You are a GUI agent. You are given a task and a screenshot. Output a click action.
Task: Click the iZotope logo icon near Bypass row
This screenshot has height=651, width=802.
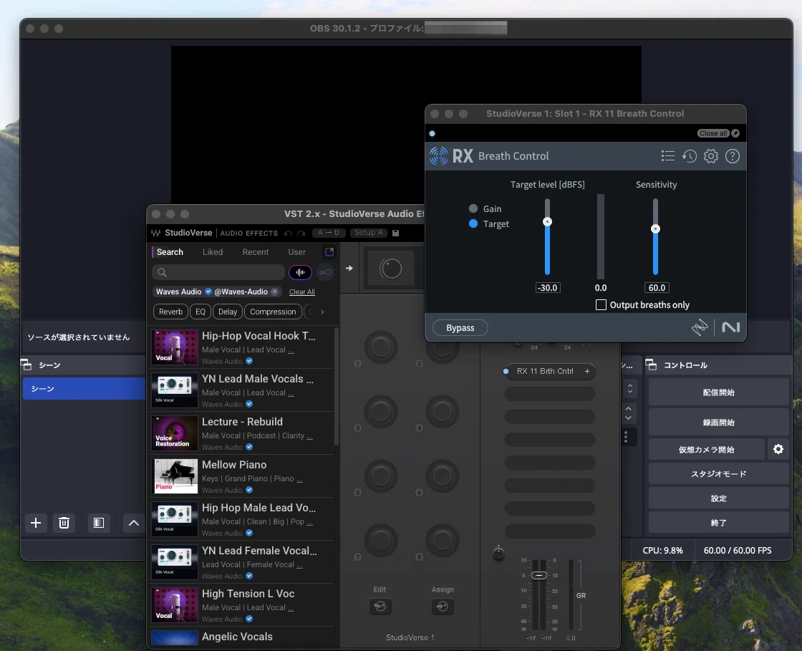click(x=699, y=327)
